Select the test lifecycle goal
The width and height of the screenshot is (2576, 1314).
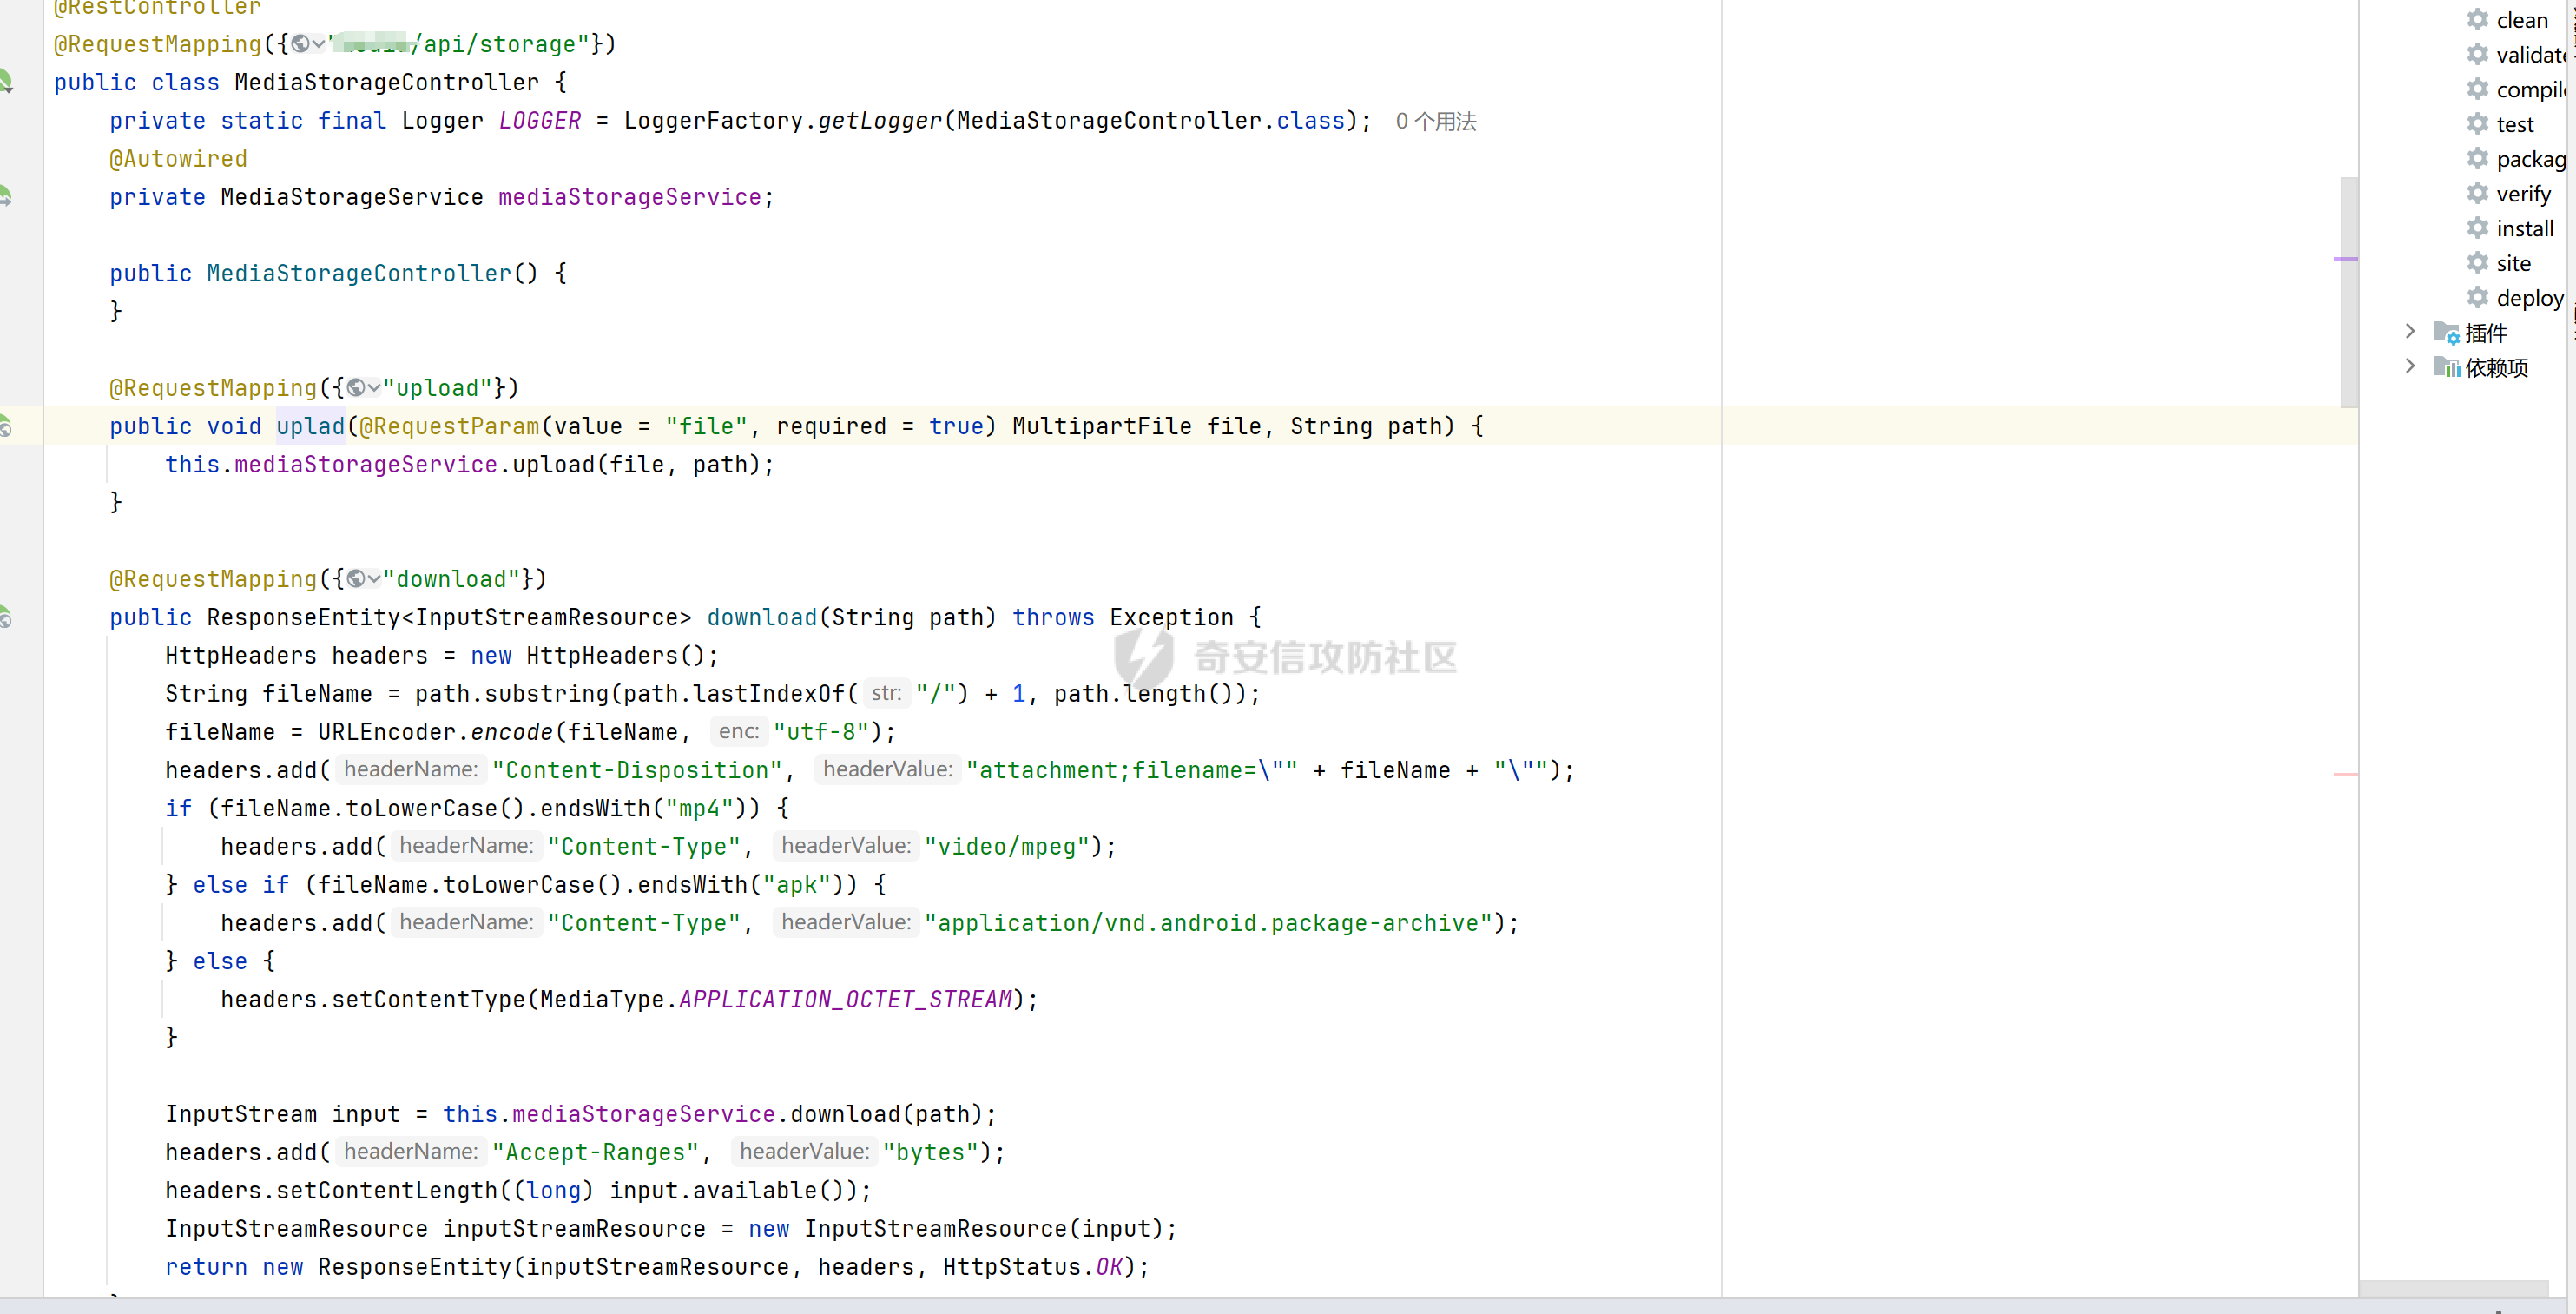(2514, 124)
